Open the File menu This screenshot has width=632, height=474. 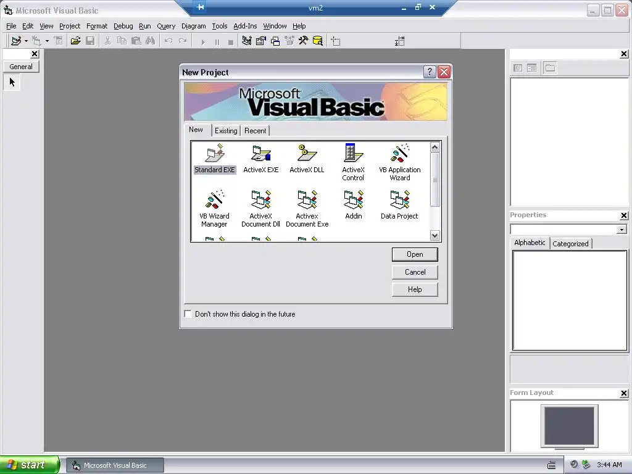point(11,26)
